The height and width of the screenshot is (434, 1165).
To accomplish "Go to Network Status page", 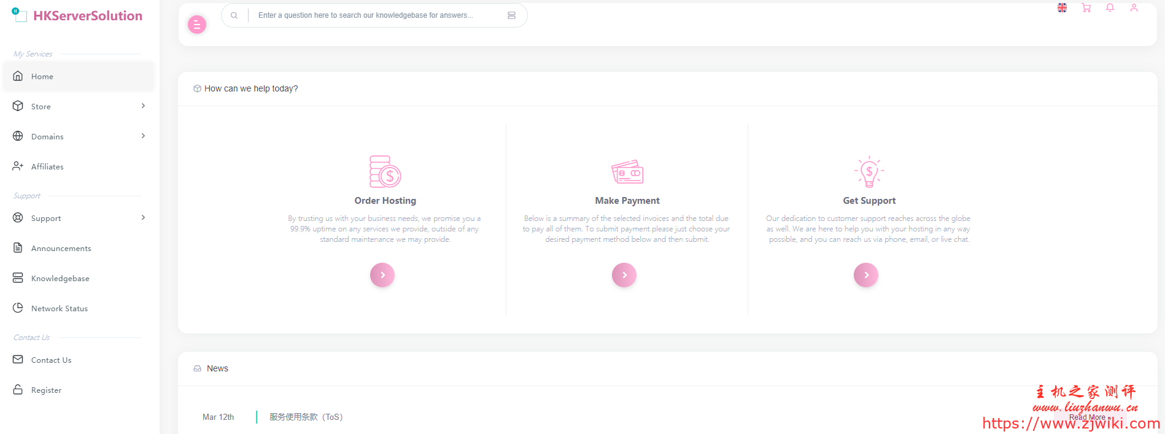I will [59, 308].
